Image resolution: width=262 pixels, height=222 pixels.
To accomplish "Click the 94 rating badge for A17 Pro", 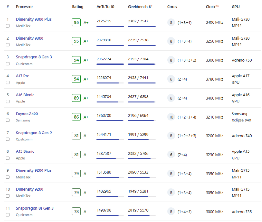I will tap(76, 79).
